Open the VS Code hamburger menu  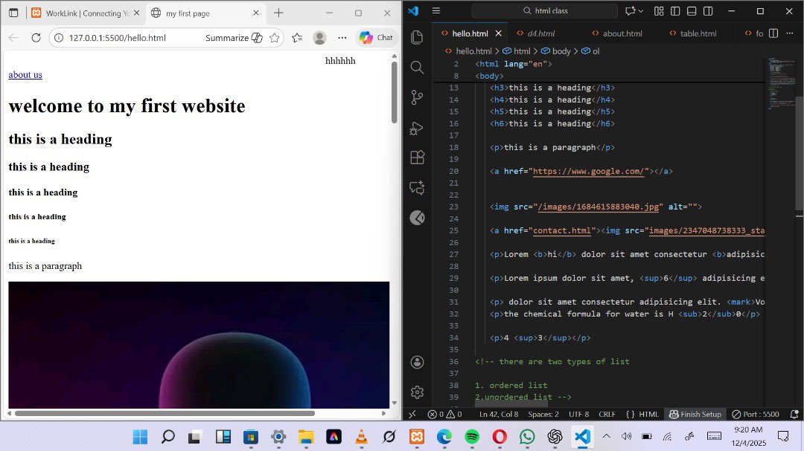(437, 10)
